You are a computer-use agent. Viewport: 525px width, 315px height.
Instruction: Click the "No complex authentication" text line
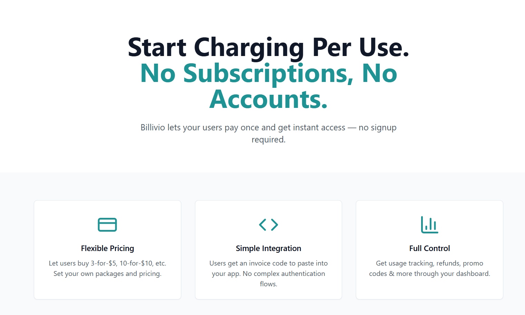284,274
